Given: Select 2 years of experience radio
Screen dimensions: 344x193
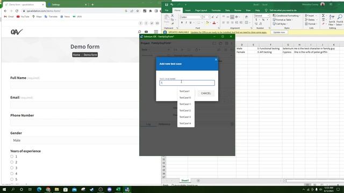Looking at the screenshot, I should click(12, 162).
